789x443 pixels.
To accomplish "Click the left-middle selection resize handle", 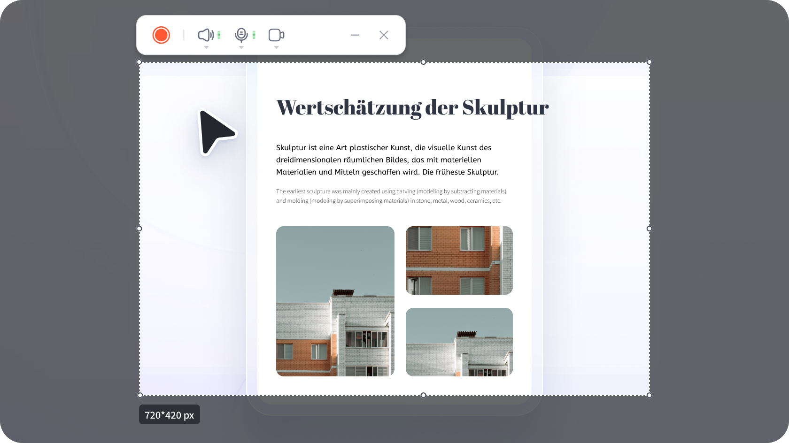I will [139, 229].
